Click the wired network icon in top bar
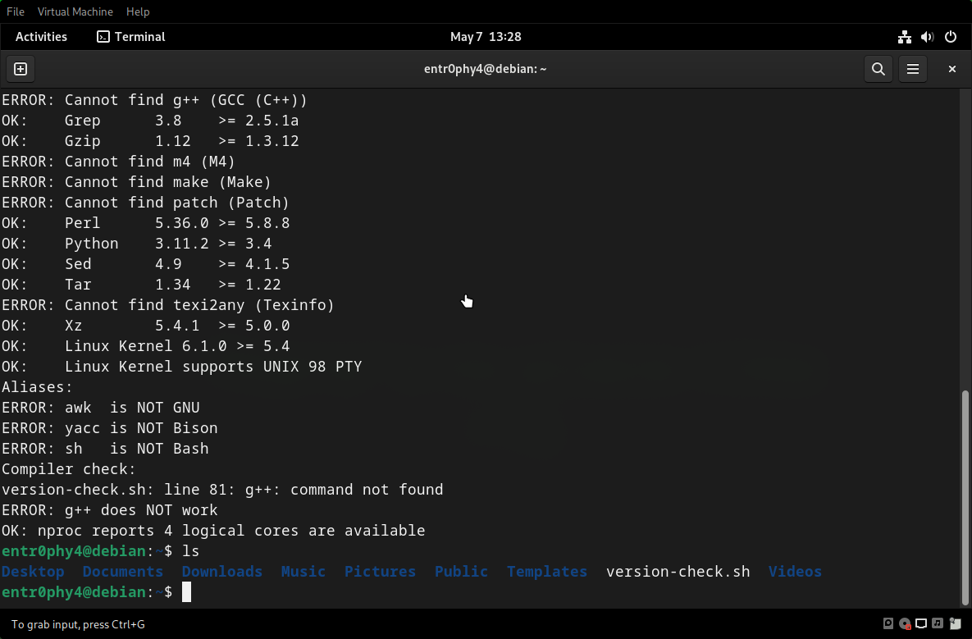This screenshot has width=972, height=639. coord(904,37)
